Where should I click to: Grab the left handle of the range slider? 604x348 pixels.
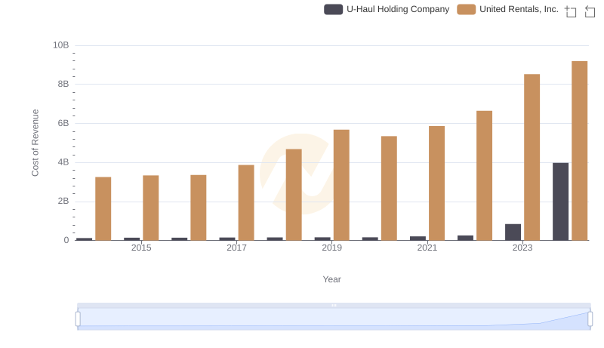[78, 319]
